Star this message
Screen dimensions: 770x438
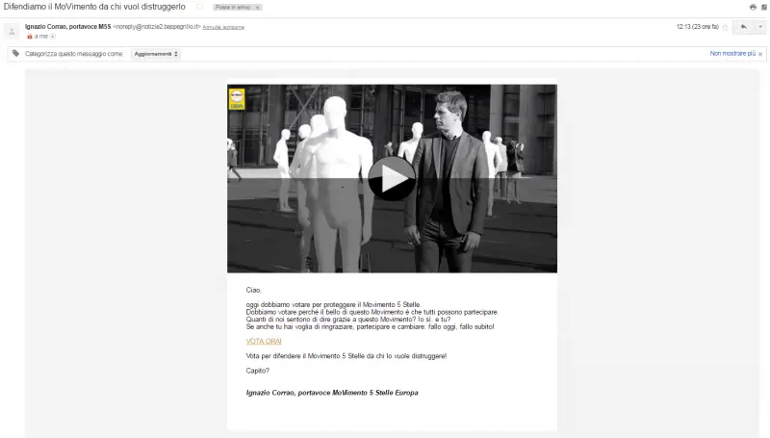pos(725,27)
